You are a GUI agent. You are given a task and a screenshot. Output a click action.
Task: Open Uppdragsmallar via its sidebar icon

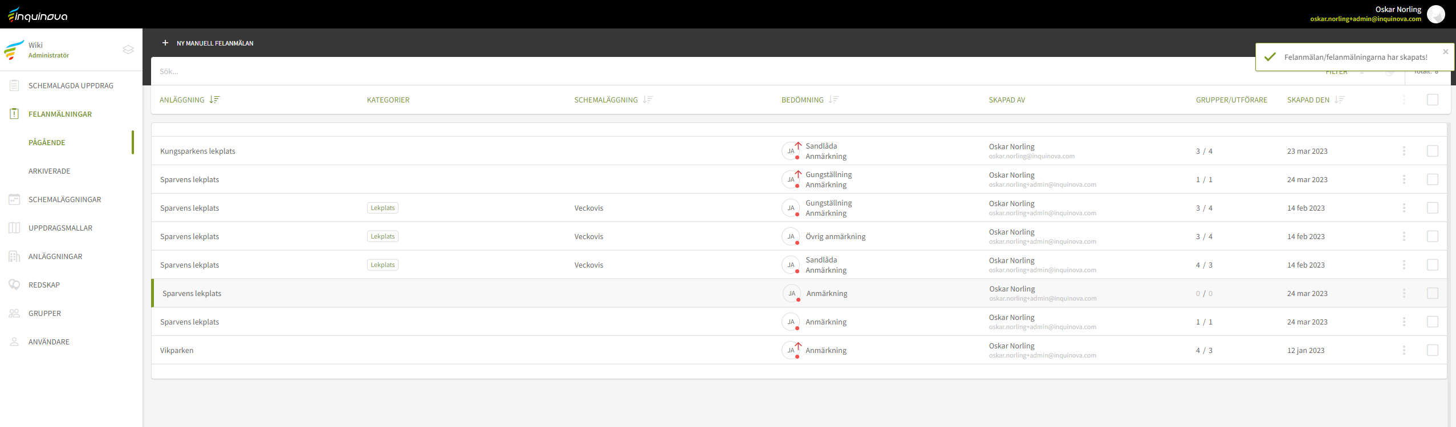(14, 228)
